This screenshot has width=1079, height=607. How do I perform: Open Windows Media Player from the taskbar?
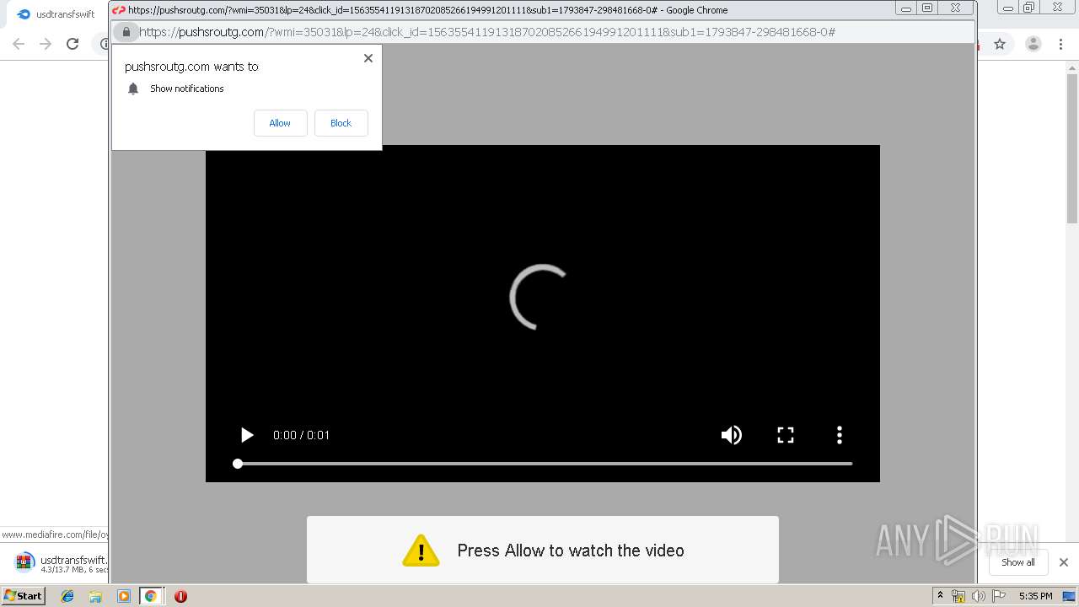(124, 596)
